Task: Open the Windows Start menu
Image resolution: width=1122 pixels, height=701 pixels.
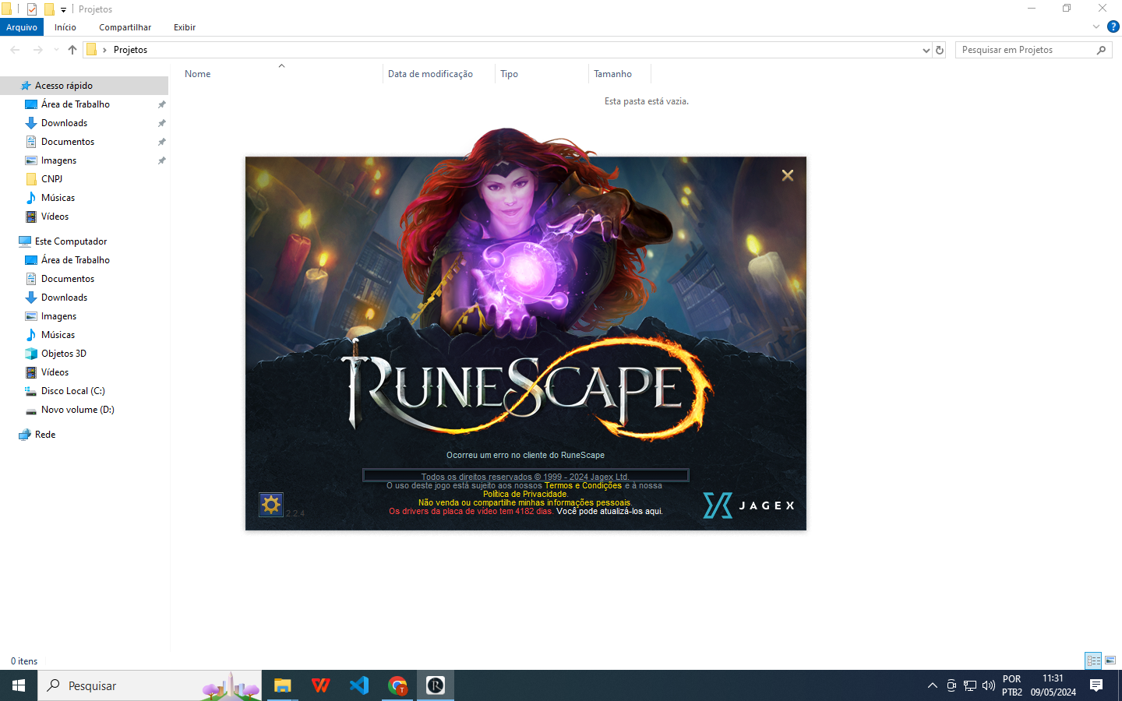Action: [x=19, y=685]
